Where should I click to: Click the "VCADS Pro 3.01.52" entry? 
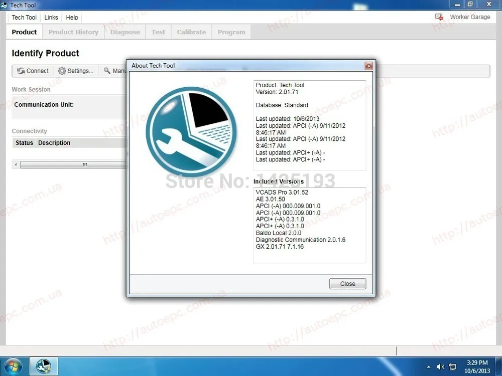(282, 192)
